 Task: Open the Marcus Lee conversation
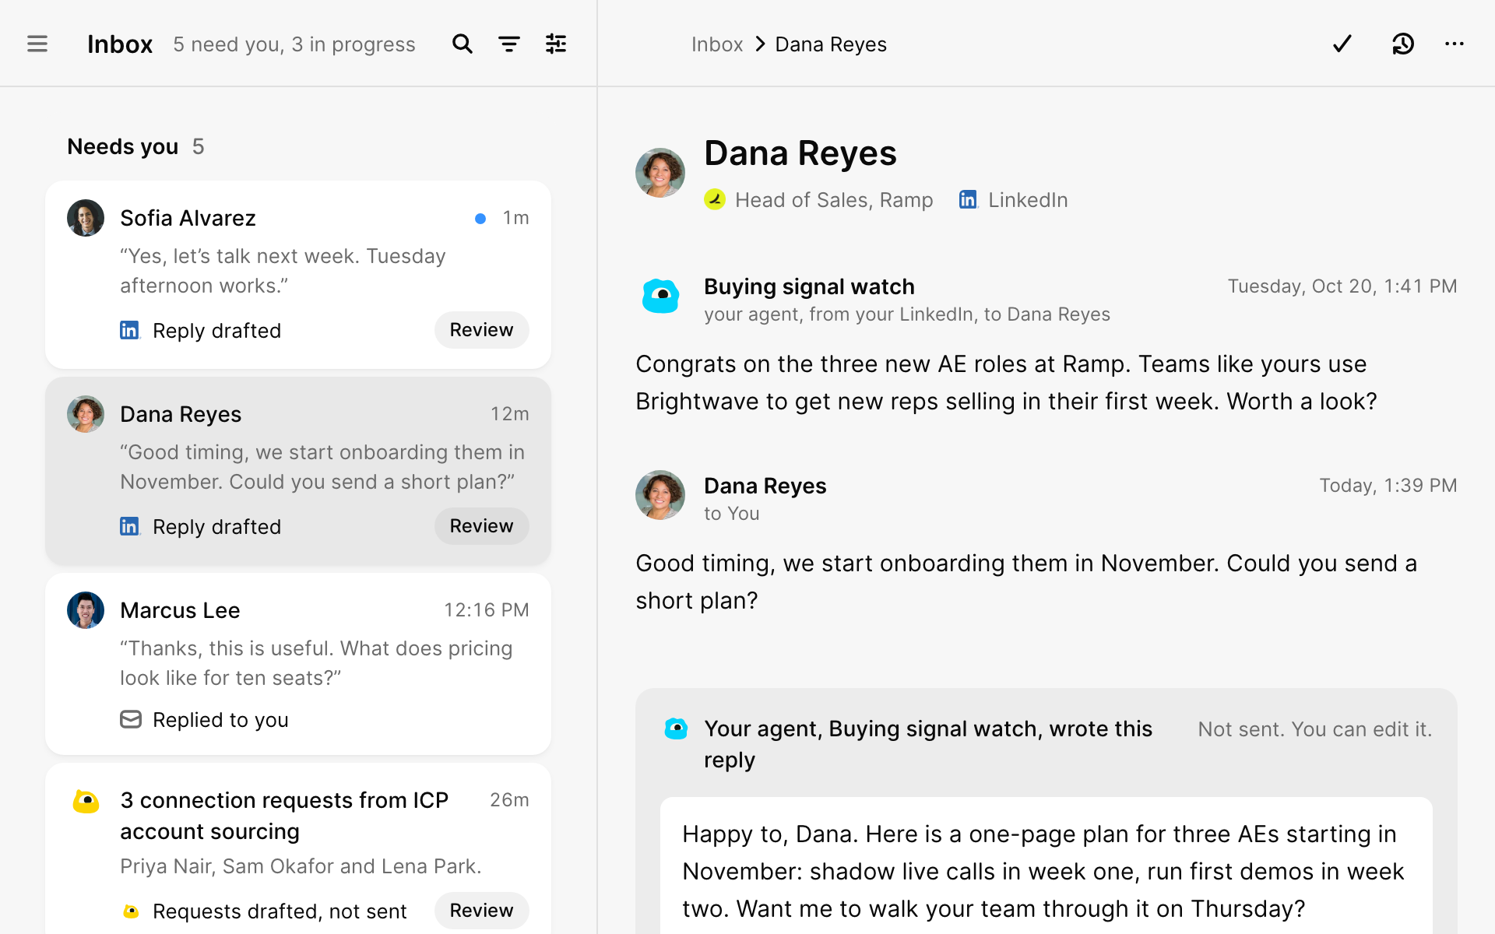(x=298, y=664)
